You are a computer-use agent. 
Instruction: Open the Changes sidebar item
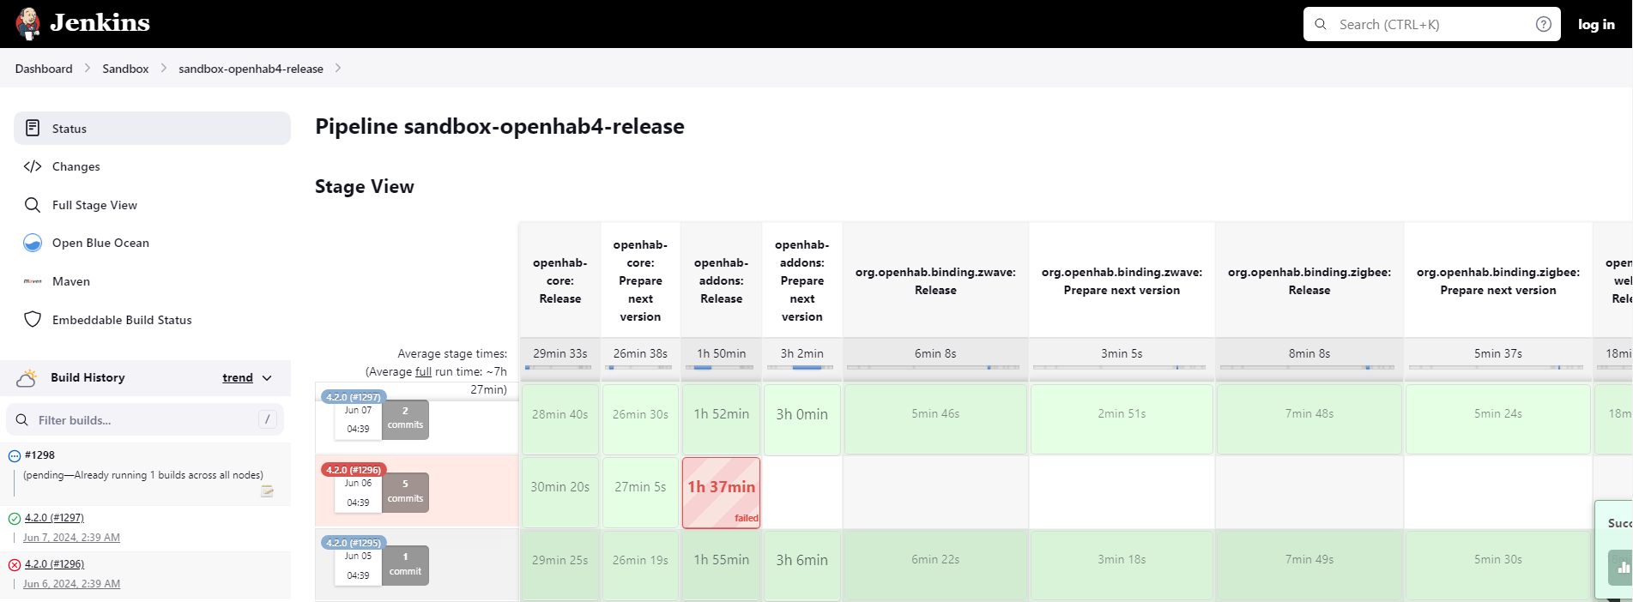point(76,166)
